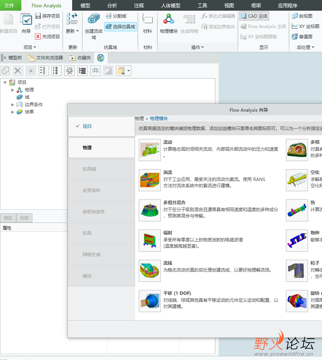322x360 pixels.
Task: Switch to the 注释 ribbon tab
Action: click(139, 5)
